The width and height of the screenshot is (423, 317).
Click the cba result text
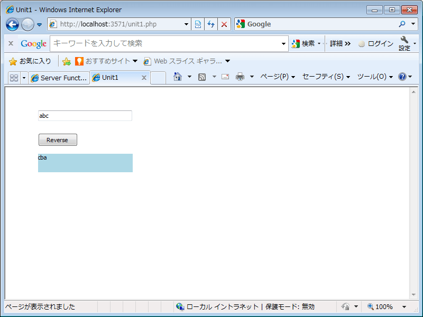[42, 157]
